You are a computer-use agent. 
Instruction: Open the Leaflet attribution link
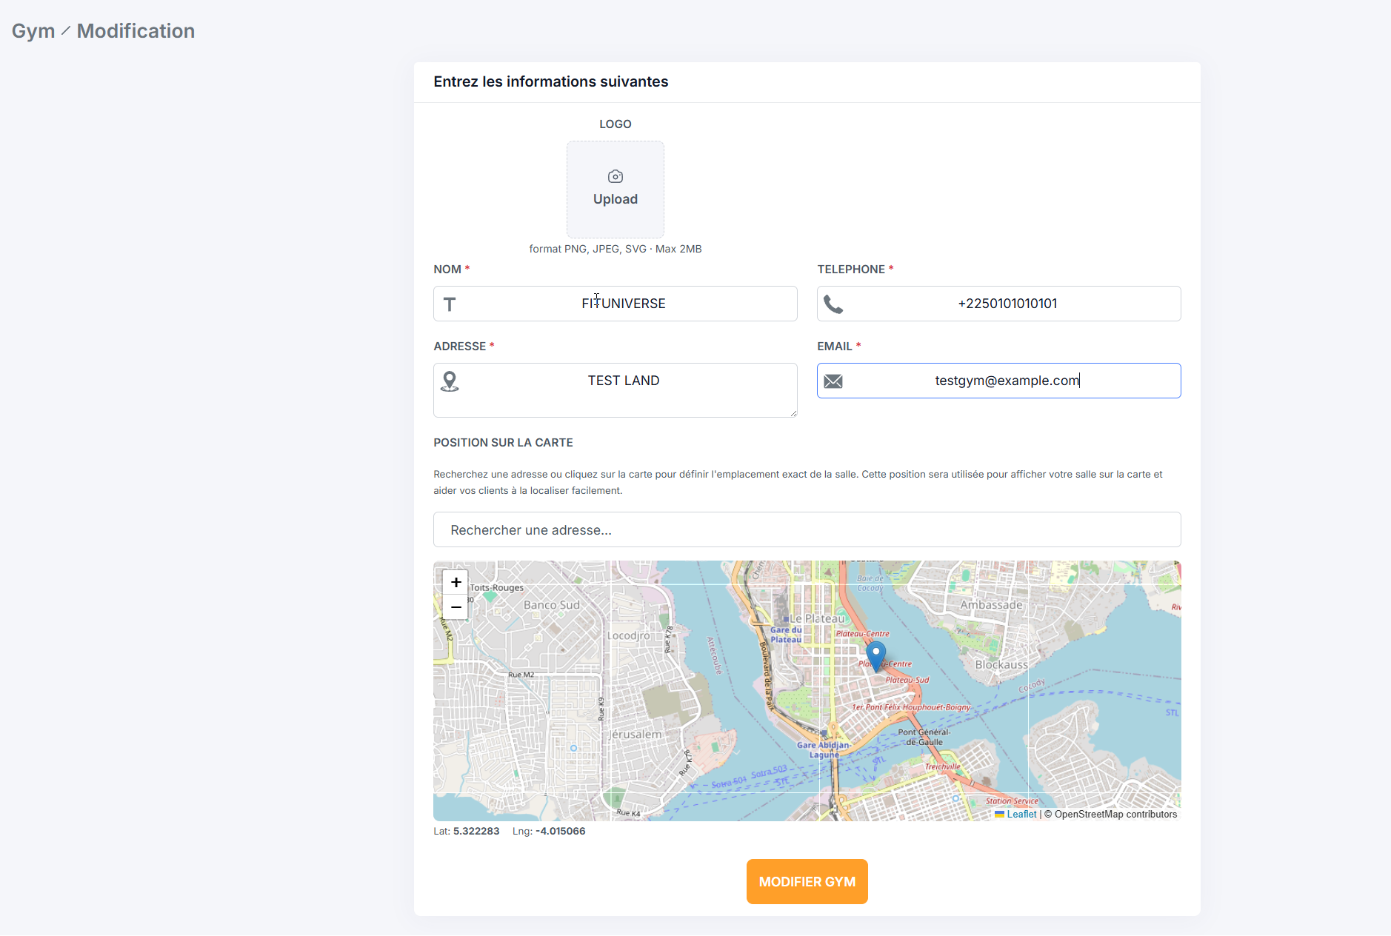(x=1021, y=815)
